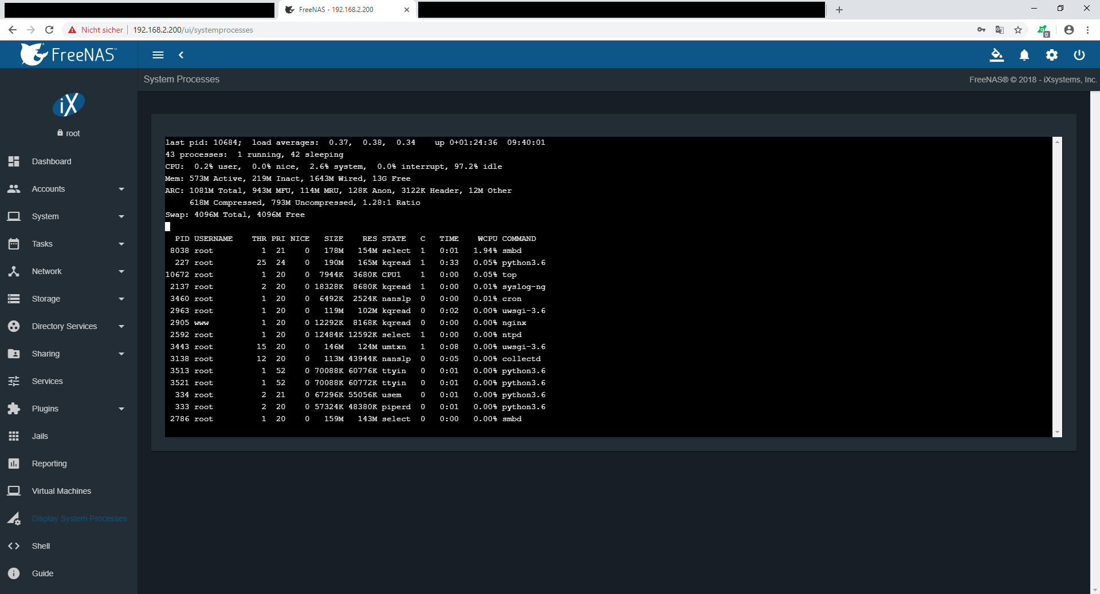Click the Reporting chart icon

pos(14,464)
